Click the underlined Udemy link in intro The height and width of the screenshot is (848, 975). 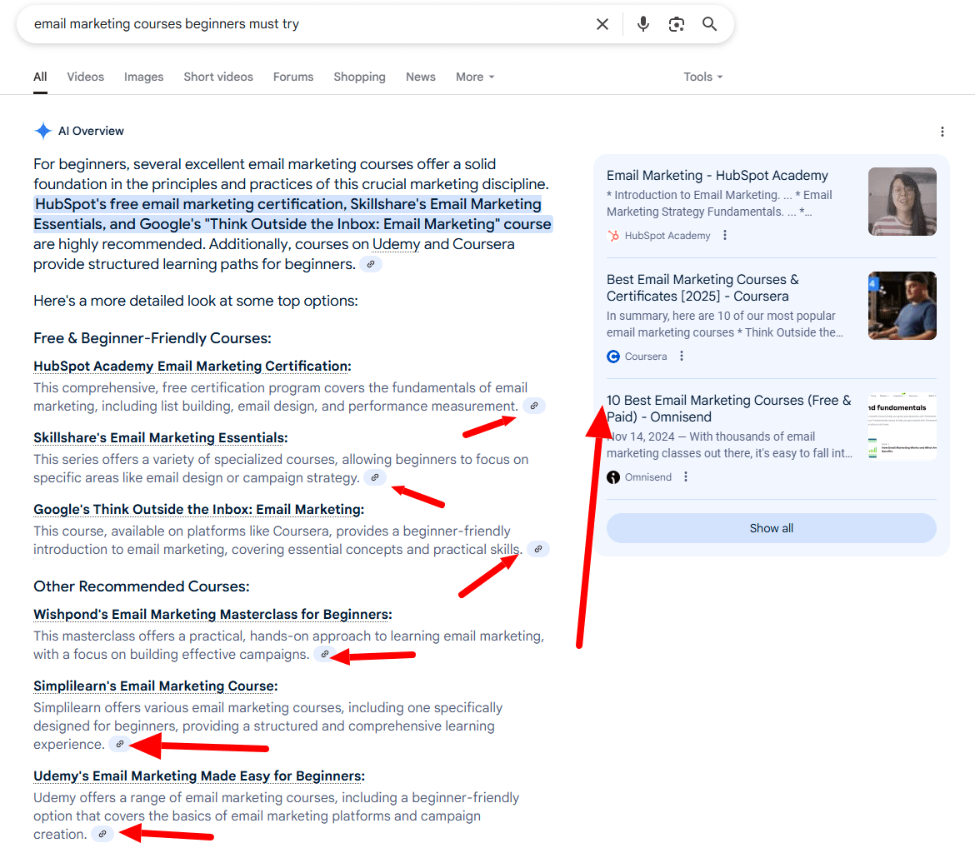coord(396,244)
